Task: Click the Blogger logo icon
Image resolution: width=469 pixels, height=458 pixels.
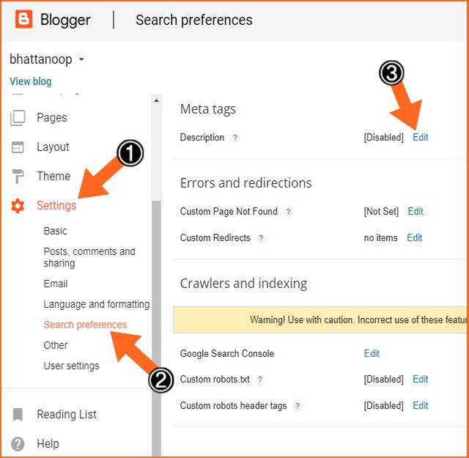Action: 24,20
